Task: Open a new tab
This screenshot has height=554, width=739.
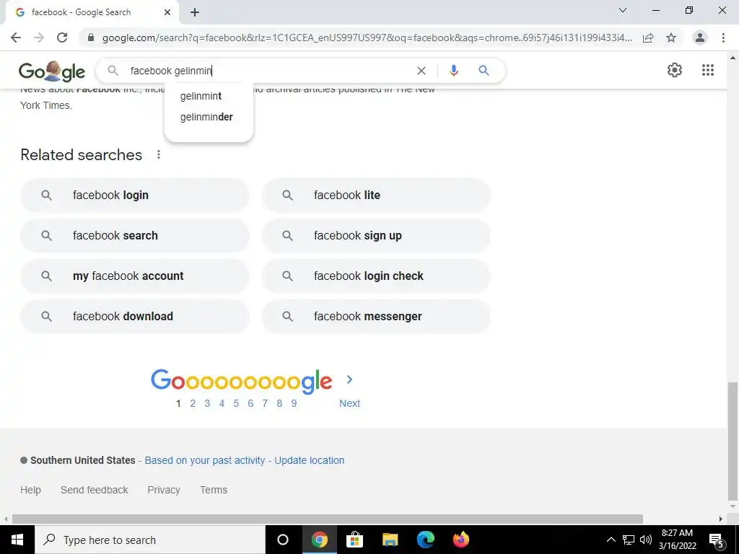Action: [x=195, y=12]
